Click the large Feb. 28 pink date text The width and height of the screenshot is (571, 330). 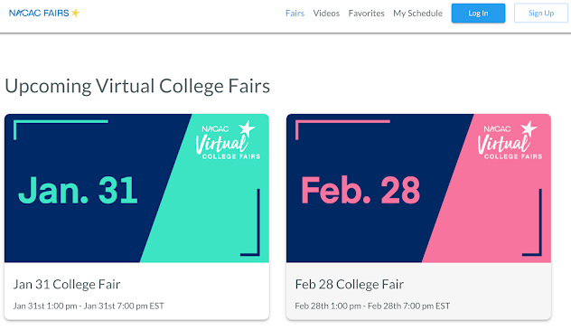coord(360,190)
